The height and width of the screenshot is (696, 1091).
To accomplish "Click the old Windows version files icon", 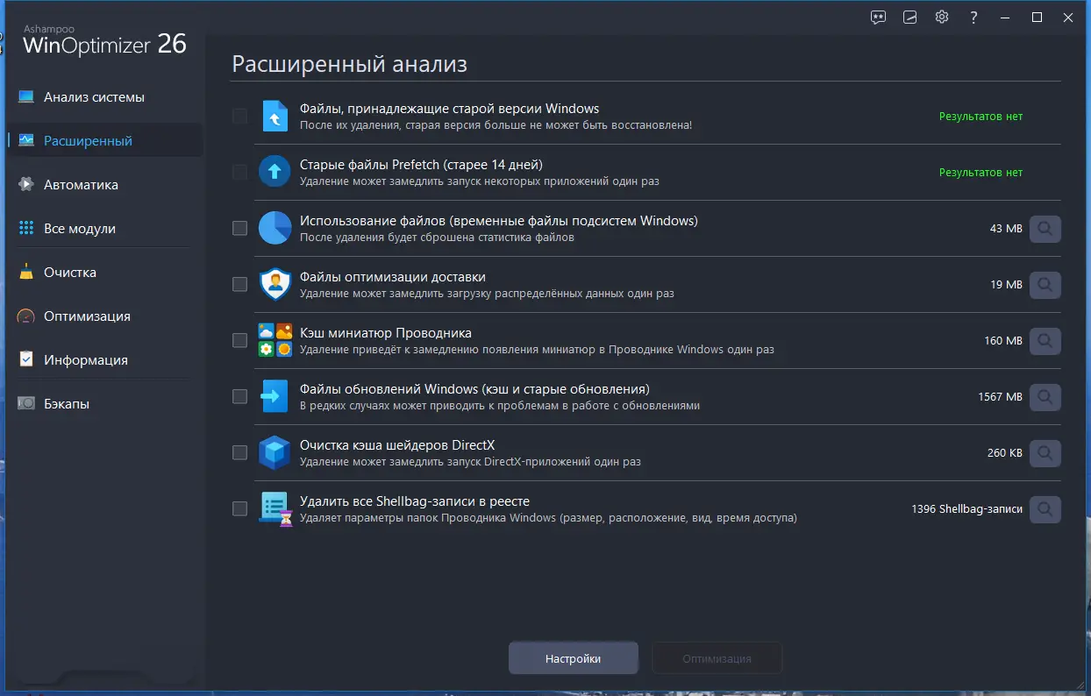I will [x=275, y=116].
